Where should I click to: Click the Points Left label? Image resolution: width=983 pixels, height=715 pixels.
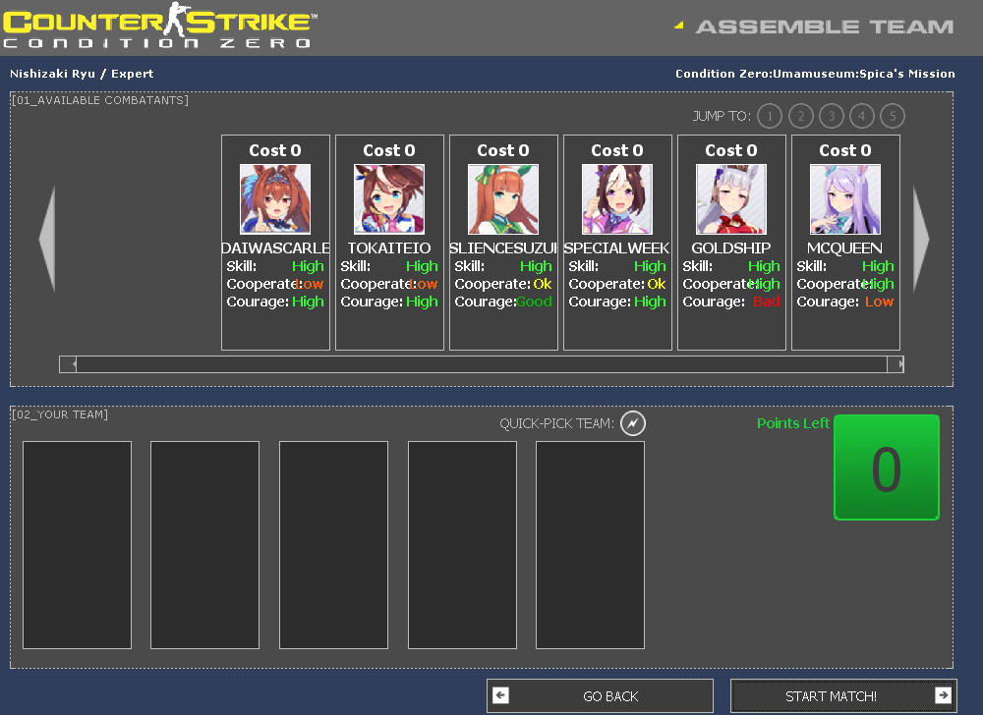pos(793,423)
